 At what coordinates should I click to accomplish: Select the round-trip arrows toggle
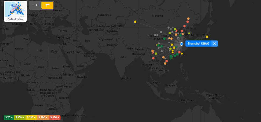pos(47,5)
